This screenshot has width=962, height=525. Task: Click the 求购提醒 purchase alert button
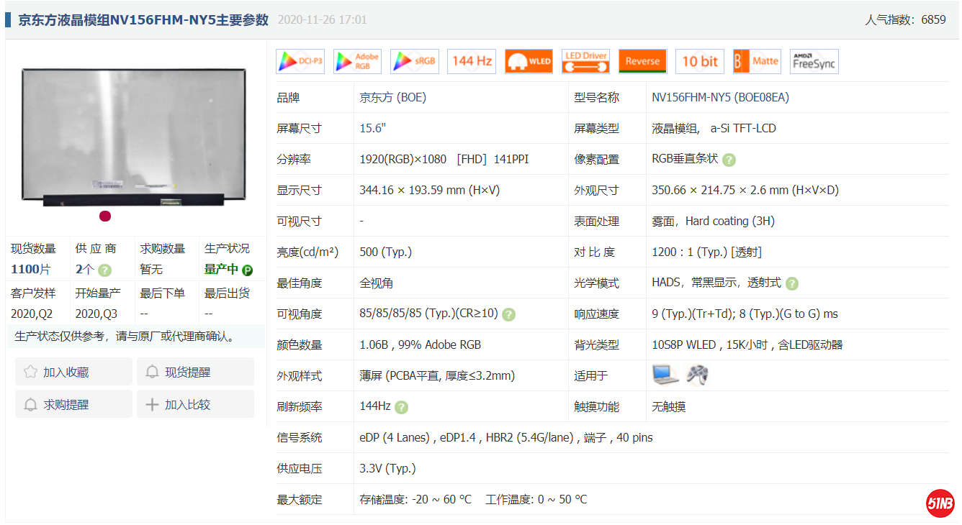tap(73, 404)
